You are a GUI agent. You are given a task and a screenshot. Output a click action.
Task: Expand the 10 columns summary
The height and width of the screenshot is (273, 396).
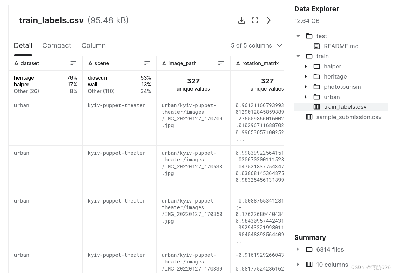(298, 265)
